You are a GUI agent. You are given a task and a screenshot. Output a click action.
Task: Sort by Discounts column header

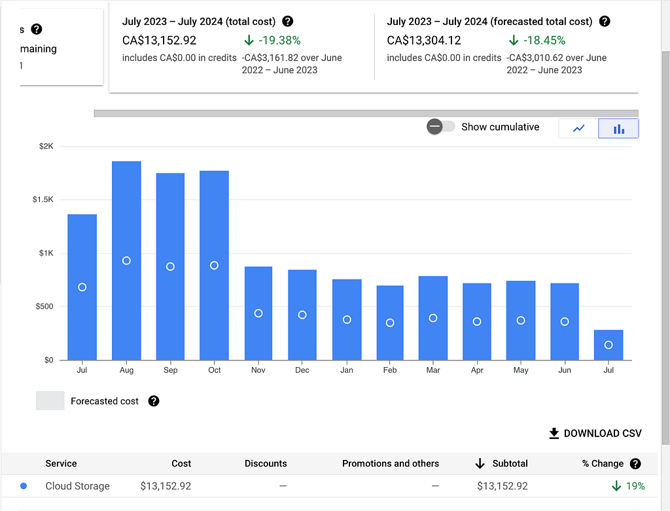(266, 463)
